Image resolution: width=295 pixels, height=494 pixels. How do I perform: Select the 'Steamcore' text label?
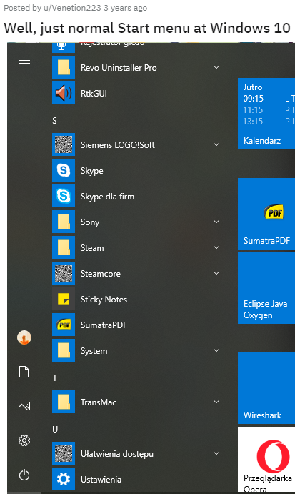(x=101, y=274)
